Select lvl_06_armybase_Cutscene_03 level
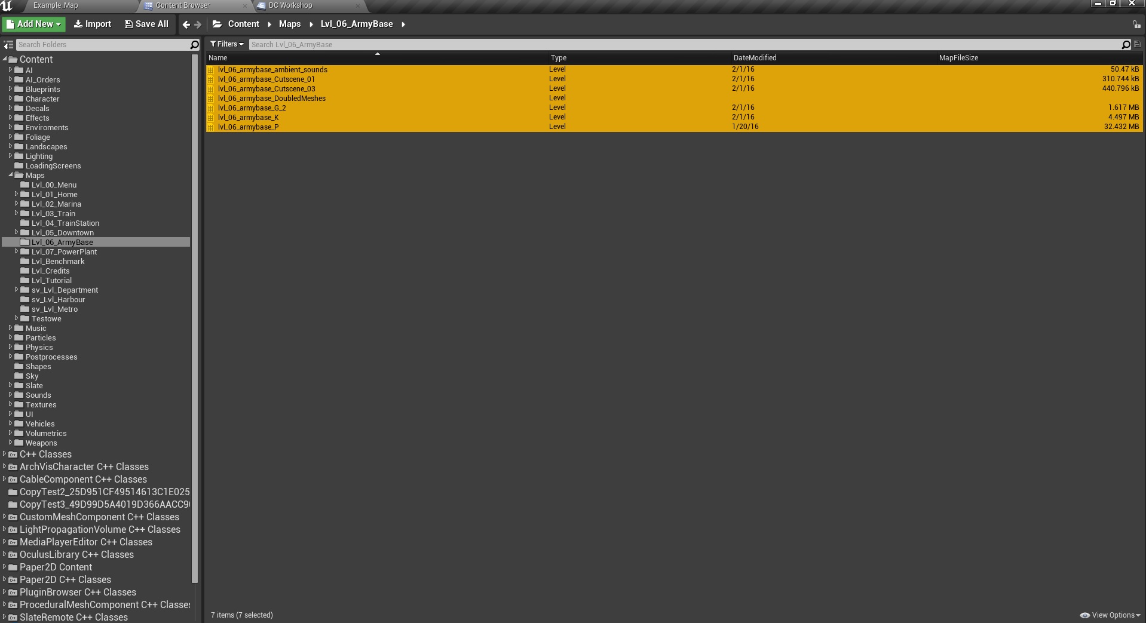Image resolution: width=1146 pixels, height=623 pixels. point(674,89)
